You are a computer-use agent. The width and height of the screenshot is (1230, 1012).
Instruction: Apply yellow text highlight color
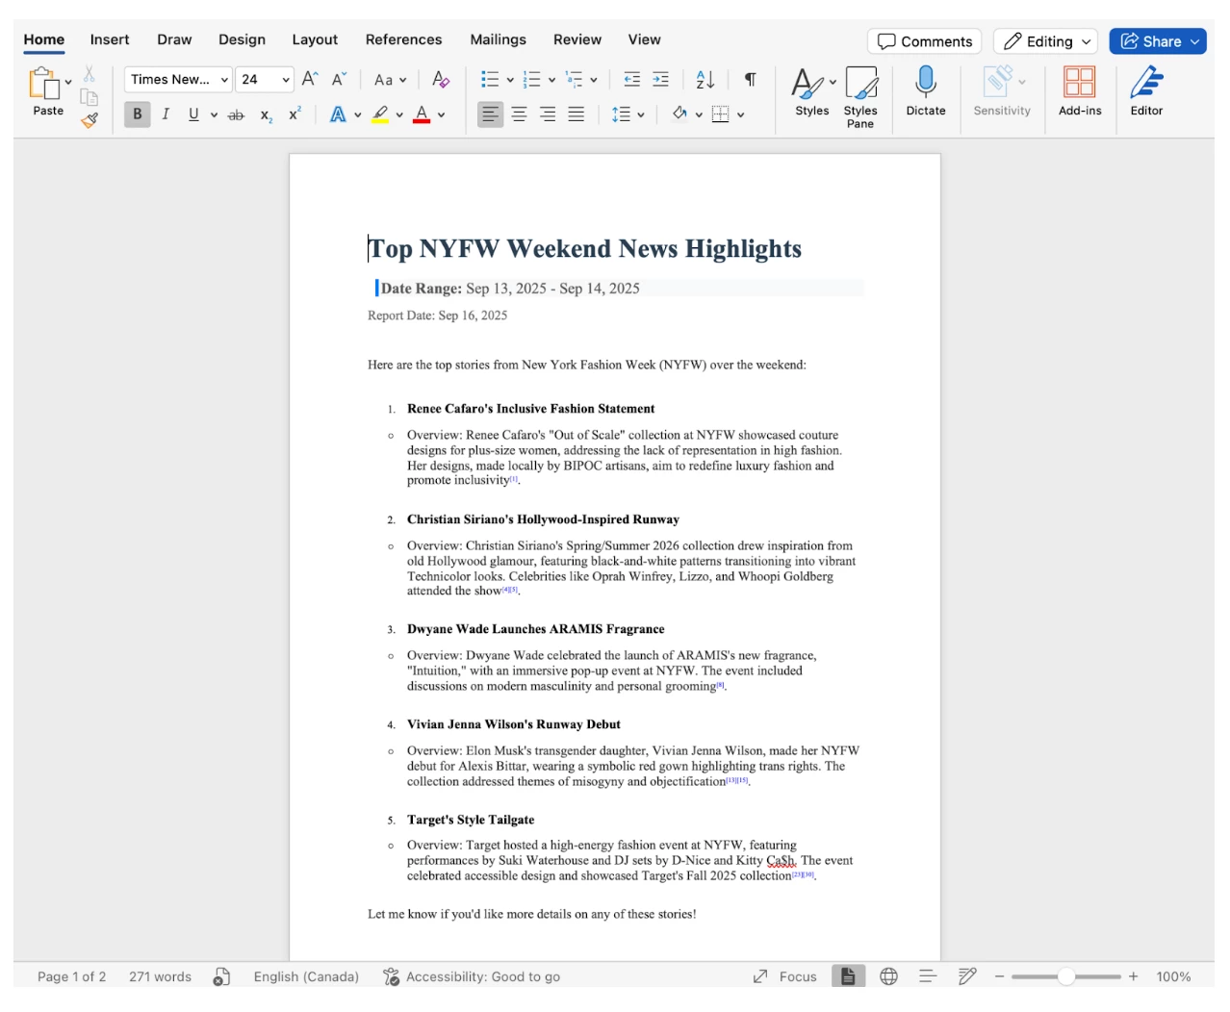381,114
